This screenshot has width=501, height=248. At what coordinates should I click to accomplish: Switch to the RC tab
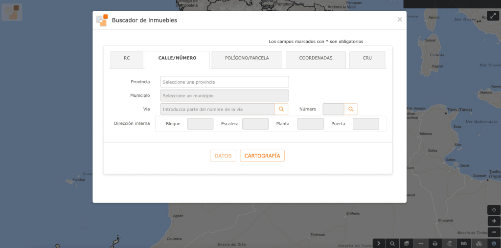coord(127,58)
